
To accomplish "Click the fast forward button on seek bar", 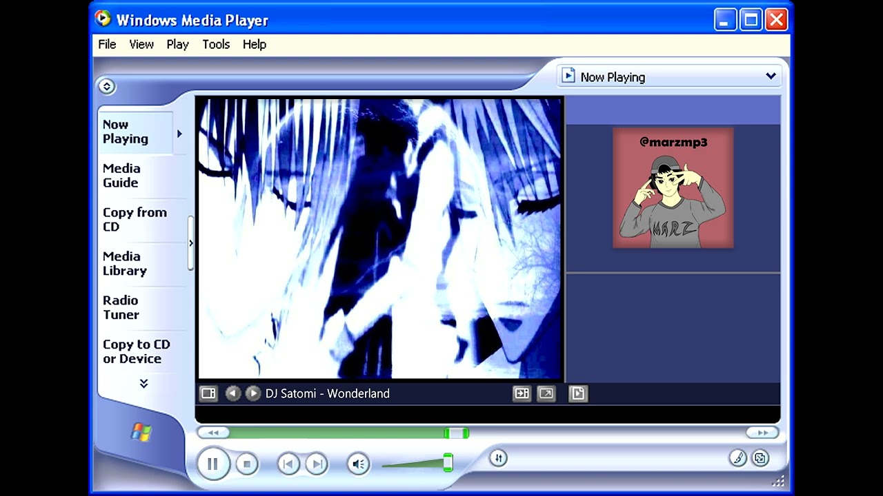I will coord(762,433).
